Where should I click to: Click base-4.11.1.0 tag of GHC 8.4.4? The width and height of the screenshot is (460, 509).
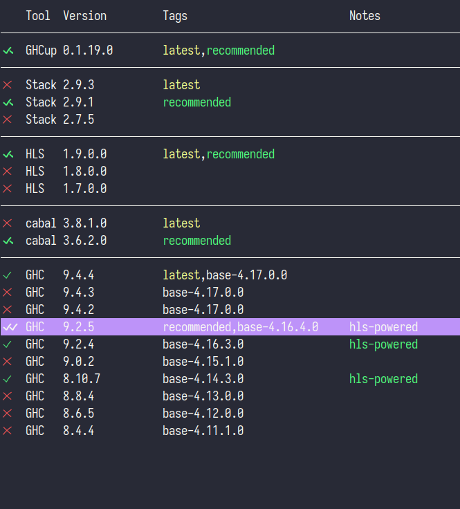tap(203, 430)
